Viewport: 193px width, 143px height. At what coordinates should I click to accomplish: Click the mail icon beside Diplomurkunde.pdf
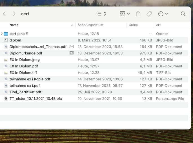[72, 53]
